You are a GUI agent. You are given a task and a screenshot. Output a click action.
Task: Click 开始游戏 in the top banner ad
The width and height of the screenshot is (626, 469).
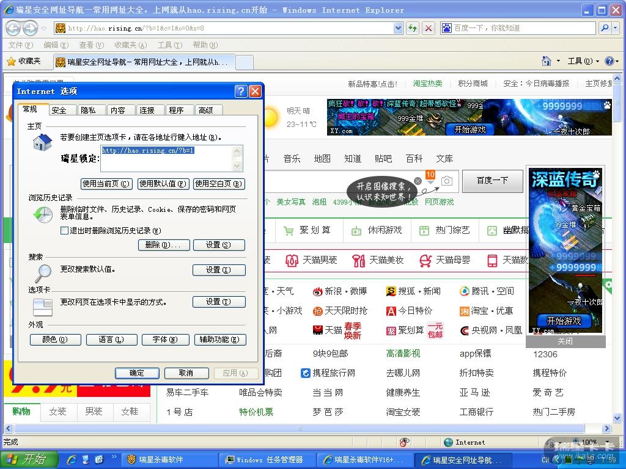(470, 129)
